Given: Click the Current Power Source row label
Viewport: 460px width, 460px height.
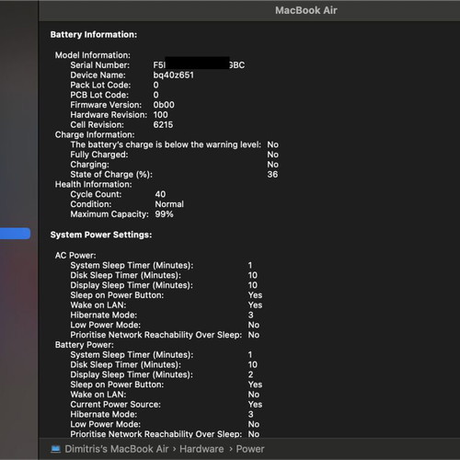Looking at the screenshot, I should 115,405.
